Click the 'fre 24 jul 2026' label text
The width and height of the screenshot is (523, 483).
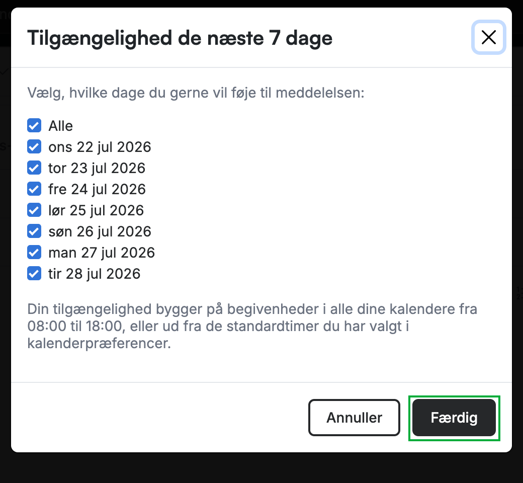point(97,189)
